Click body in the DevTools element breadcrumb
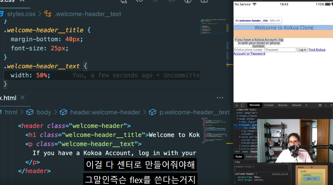The width and height of the screenshot is (333, 185). tap(245, 152)
